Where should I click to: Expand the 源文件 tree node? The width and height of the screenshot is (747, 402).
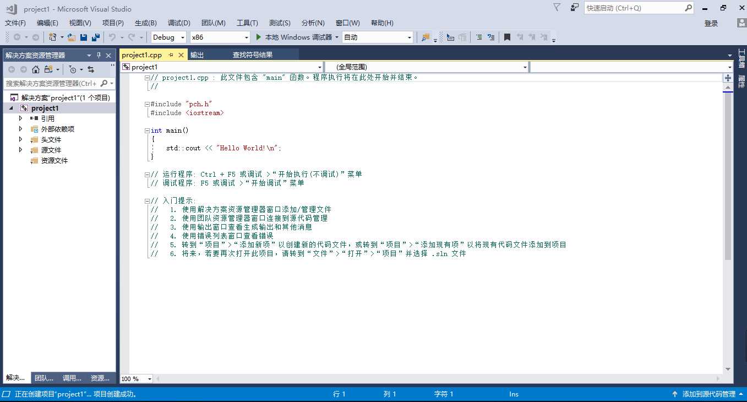[x=21, y=150]
